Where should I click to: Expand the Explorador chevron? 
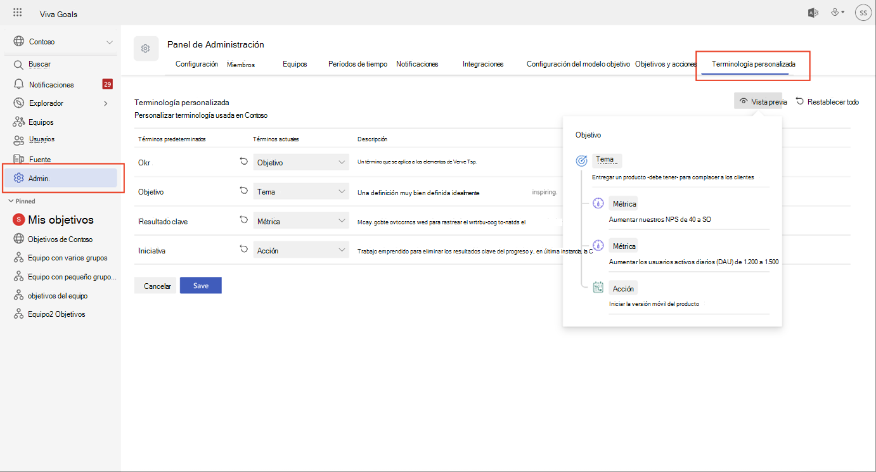coord(105,103)
